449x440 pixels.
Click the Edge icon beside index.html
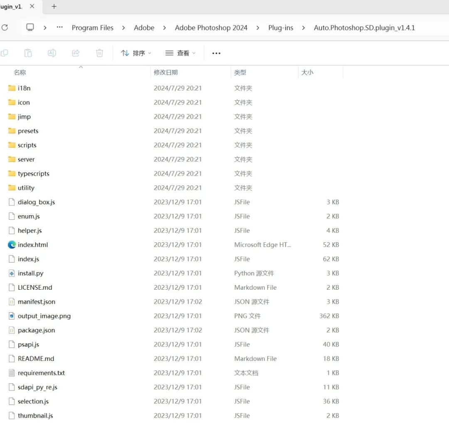coord(12,245)
